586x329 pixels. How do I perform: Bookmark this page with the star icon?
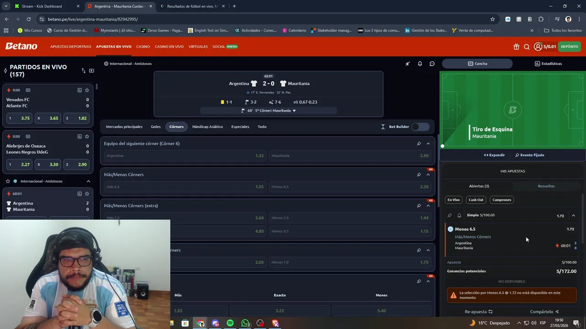pos(493,19)
